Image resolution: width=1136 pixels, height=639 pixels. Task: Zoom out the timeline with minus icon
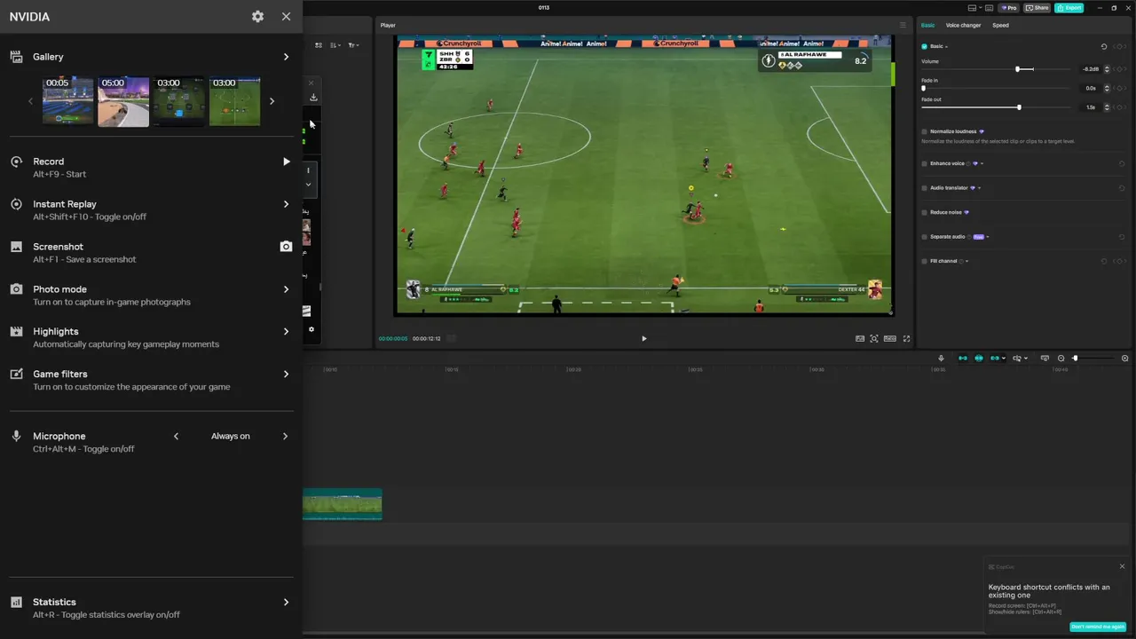coord(1061,359)
